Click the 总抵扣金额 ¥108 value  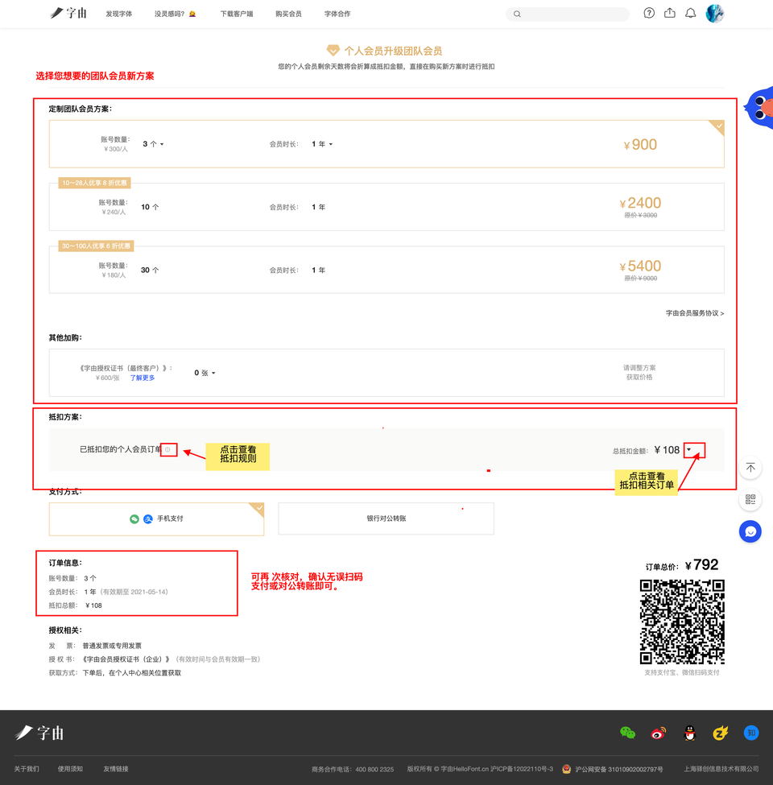667,450
